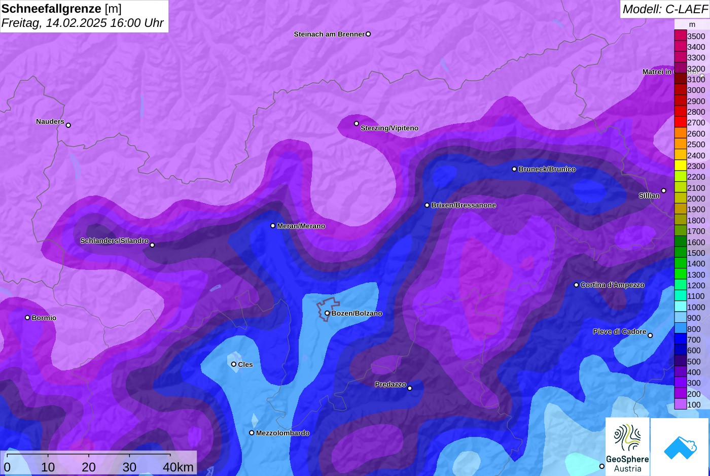Click the Schlanders/Silandro text label

pos(115,241)
